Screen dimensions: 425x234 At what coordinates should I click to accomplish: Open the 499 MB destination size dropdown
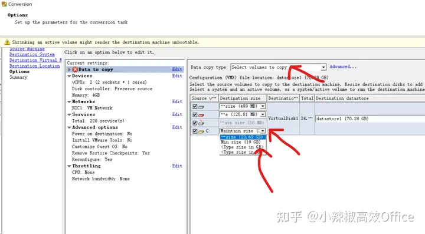pyautogui.click(x=263, y=106)
